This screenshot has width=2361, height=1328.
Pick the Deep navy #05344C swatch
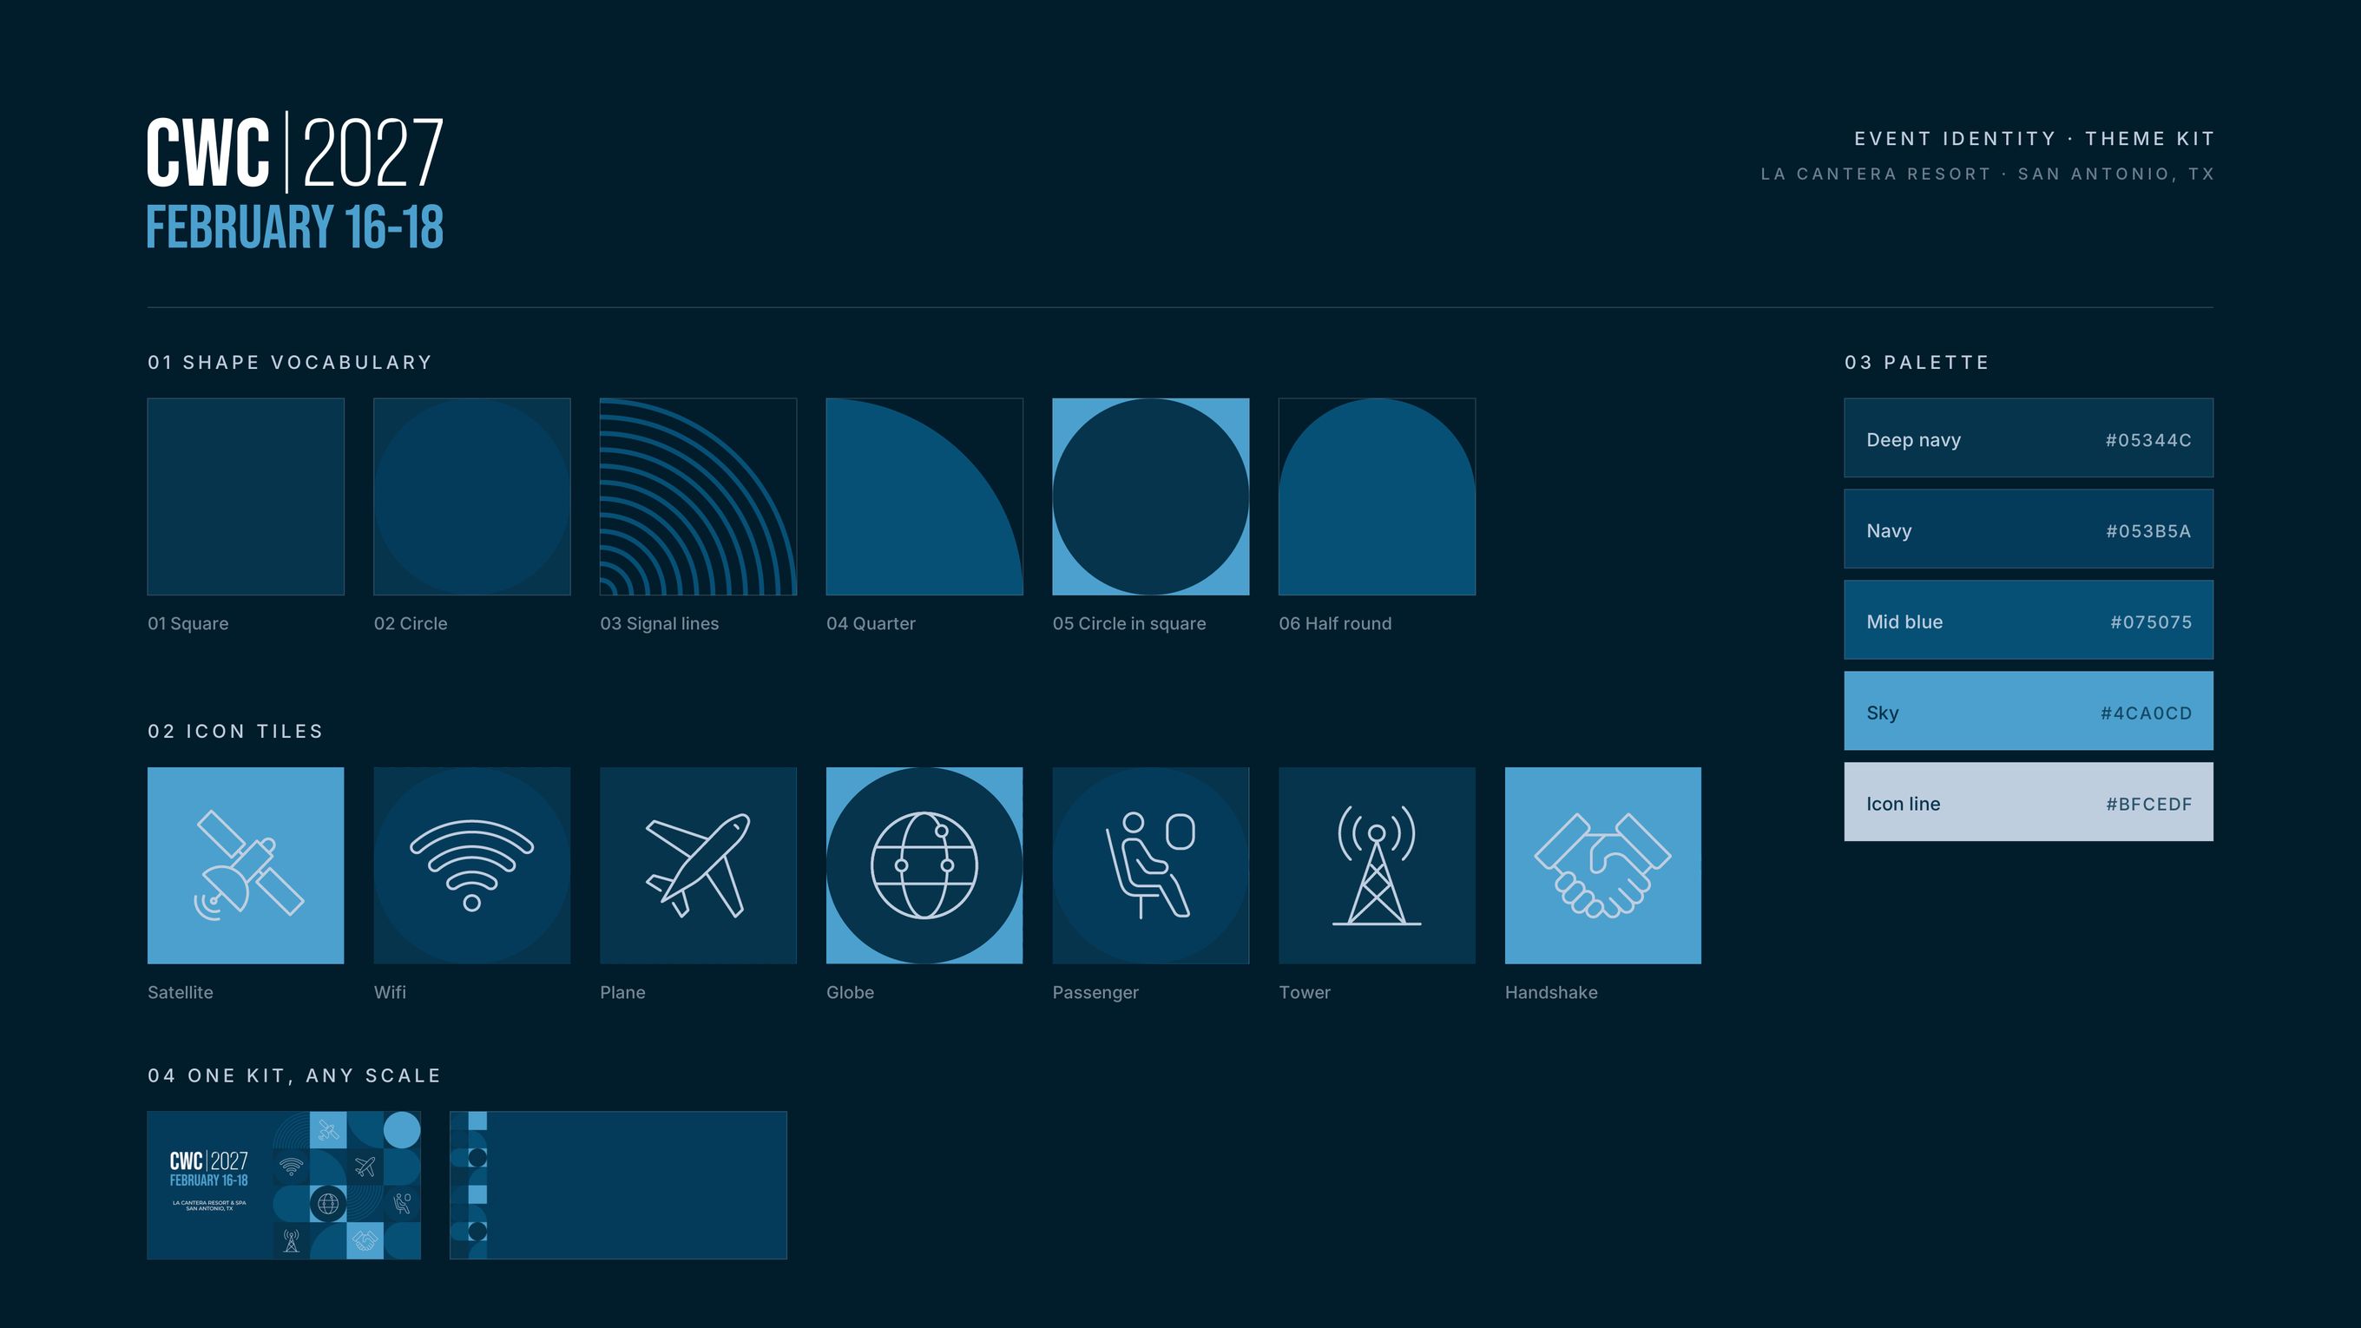2029,438
